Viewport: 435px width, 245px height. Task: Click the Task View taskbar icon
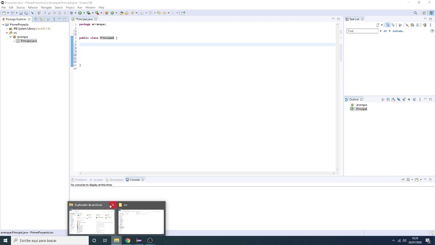(x=105, y=241)
